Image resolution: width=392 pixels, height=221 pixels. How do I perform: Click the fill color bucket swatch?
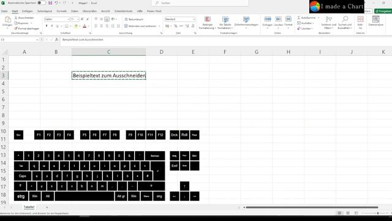click(76, 26)
